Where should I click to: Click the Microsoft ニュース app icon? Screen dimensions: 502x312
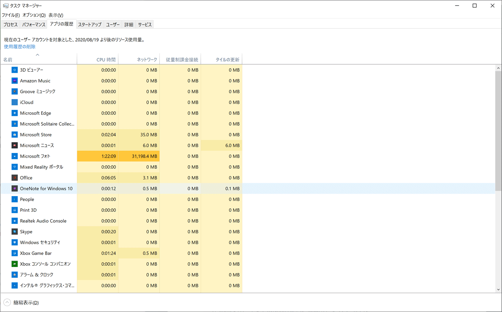click(x=15, y=145)
